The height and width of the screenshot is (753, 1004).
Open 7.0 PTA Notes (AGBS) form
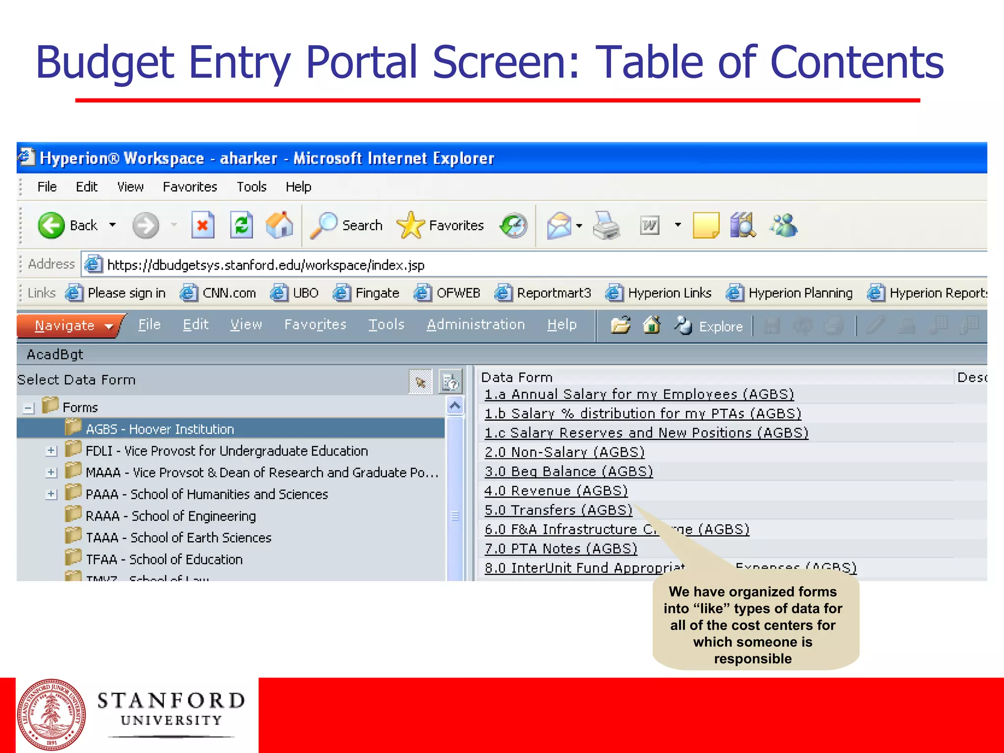point(561,549)
